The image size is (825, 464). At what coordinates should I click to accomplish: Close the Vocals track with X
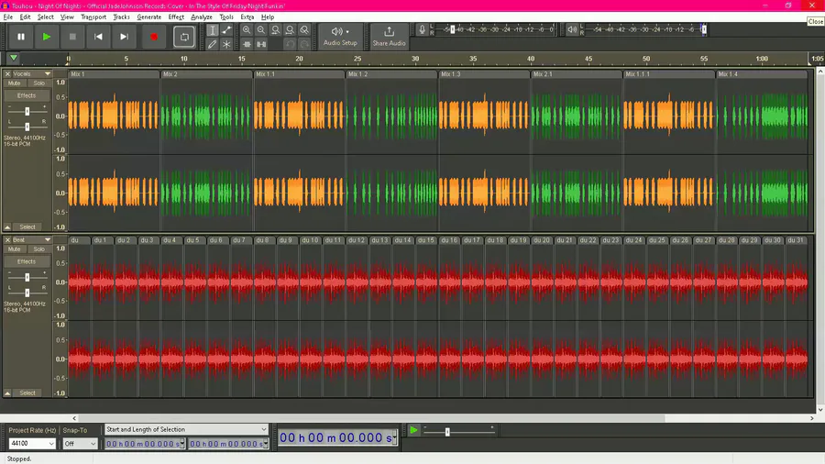point(7,74)
